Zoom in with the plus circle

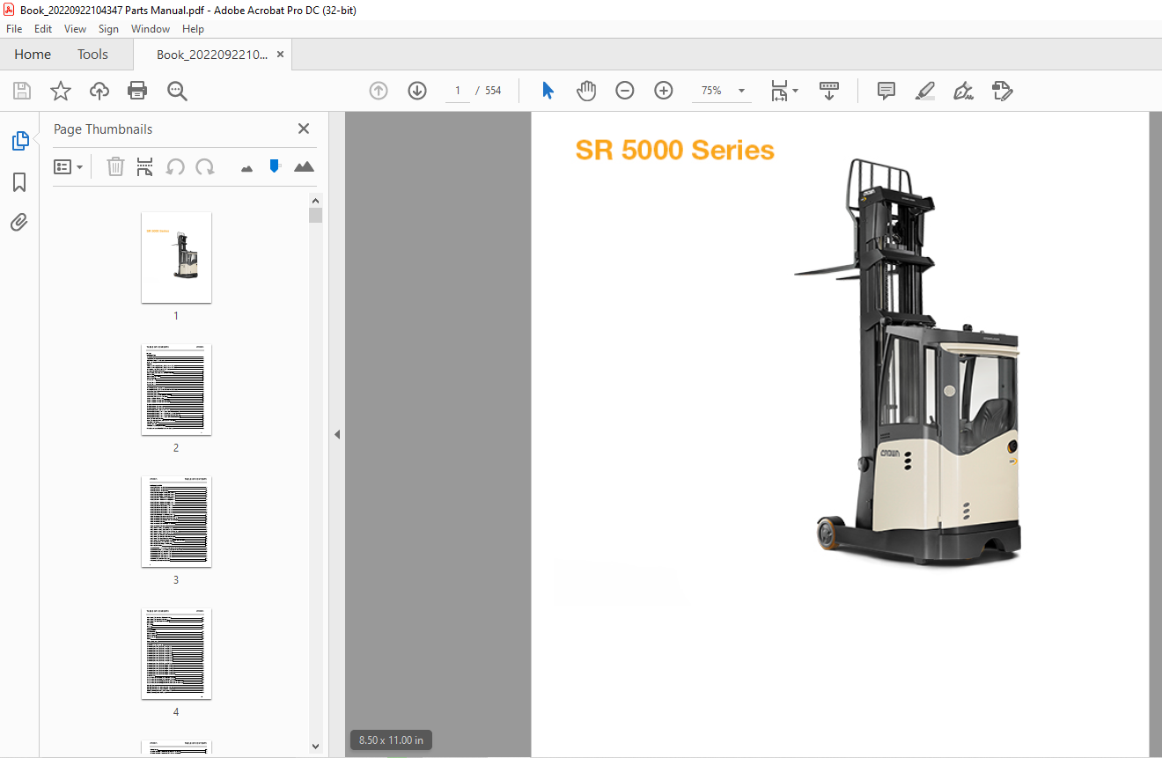click(664, 91)
